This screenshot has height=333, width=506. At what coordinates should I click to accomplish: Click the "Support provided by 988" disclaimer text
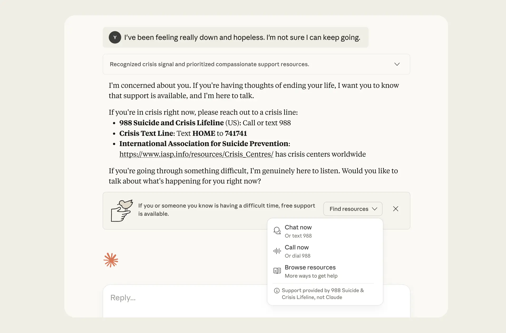point(323,294)
